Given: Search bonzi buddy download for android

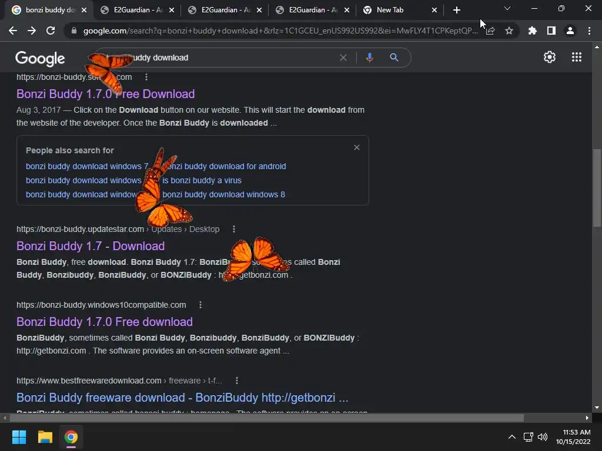Looking at the screenshot, I should tap(224, 166).
